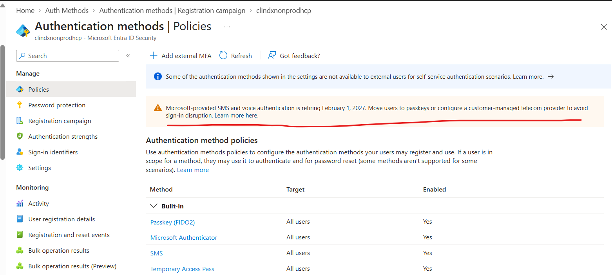Click the Enabled column header
Viewport: 612px width, 275px height.
click(435, 189)
